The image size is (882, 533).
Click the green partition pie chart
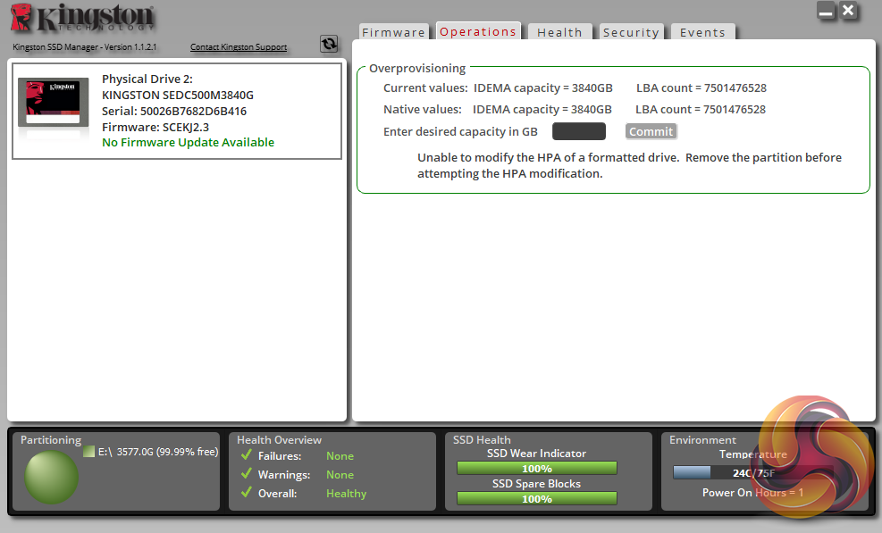[51, 477]
